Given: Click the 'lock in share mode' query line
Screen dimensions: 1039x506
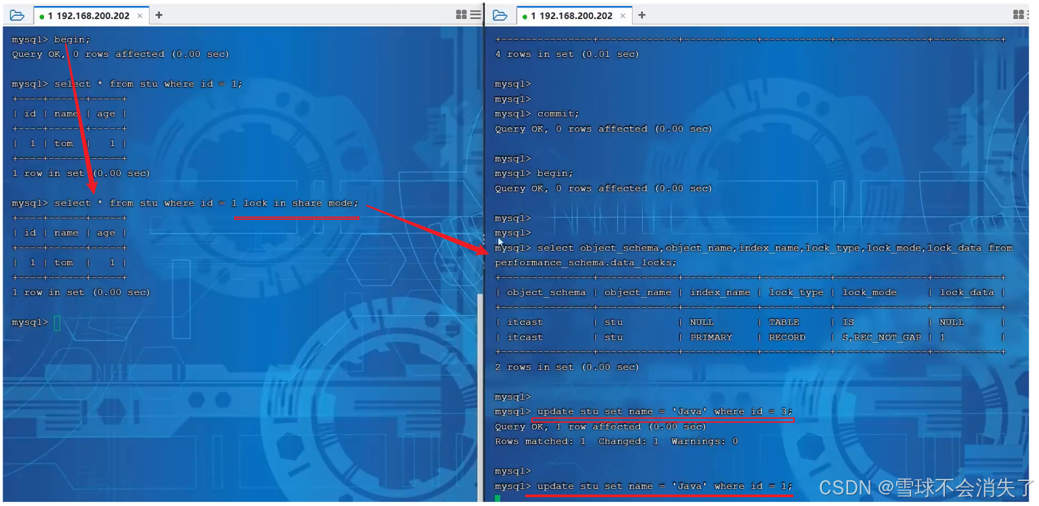Looking at the screenshot, I should tap(185, 203).
